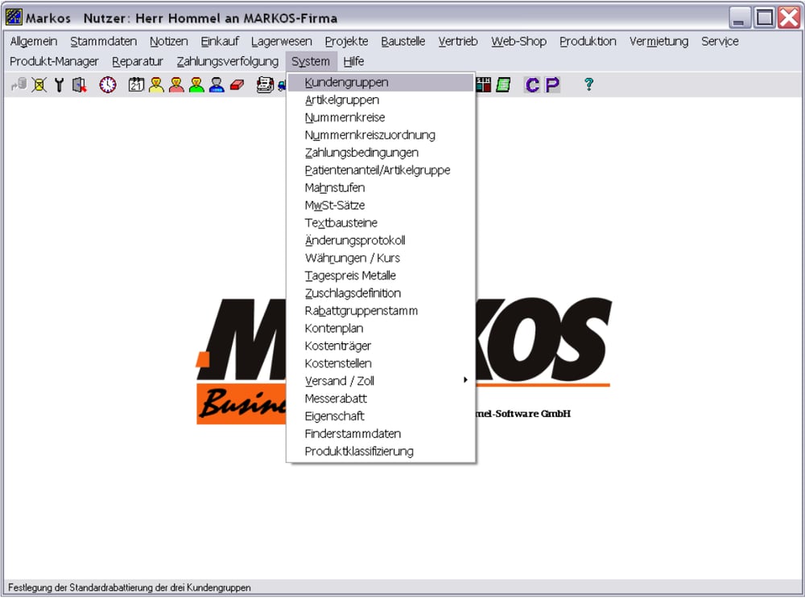
Task: Select Kundengruppen from the System menu
Action: pyautogui.click(x=381, y=83)
